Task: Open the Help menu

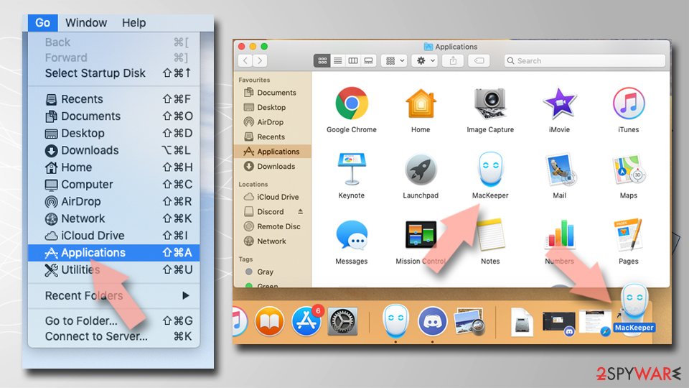Action: (134, 22)
